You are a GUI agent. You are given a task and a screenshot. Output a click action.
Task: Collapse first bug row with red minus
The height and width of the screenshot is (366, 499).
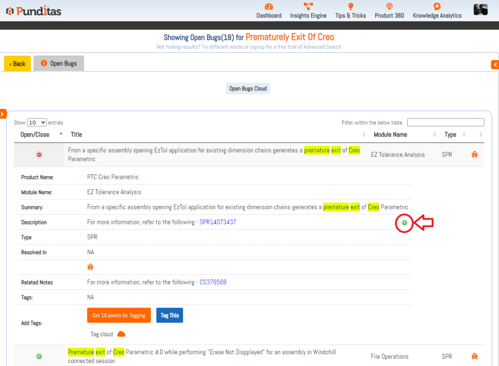coord(40,155)
